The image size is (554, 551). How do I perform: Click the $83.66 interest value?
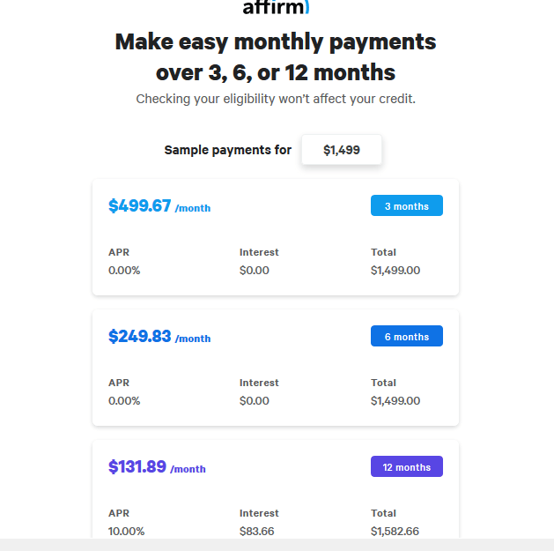coord(256,532)
